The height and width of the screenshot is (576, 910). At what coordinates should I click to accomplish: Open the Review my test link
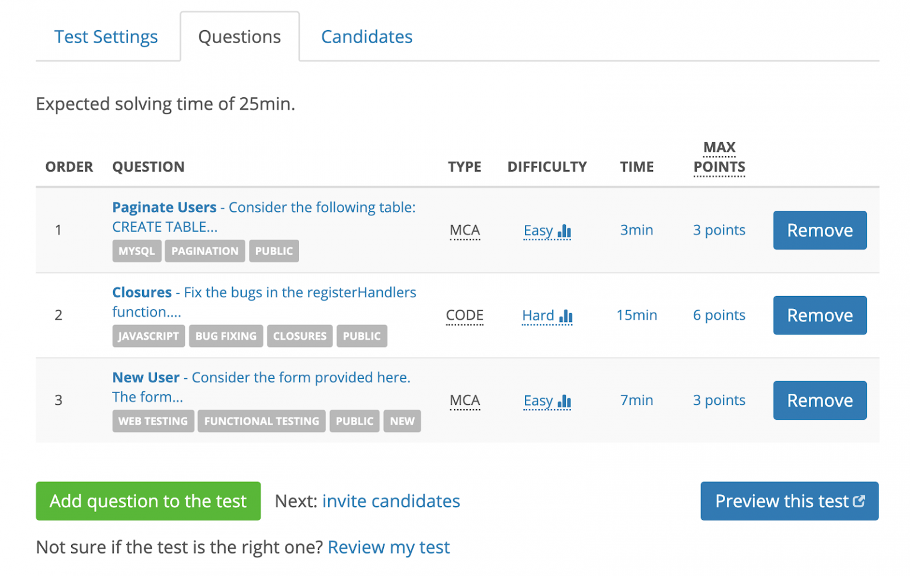(389, 547)
